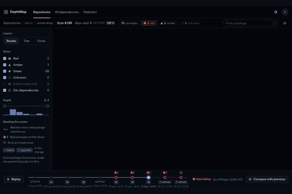Click the deps-sept-8 branch name
This screenshot has height=194, width=292.
(x=83, y=23)
